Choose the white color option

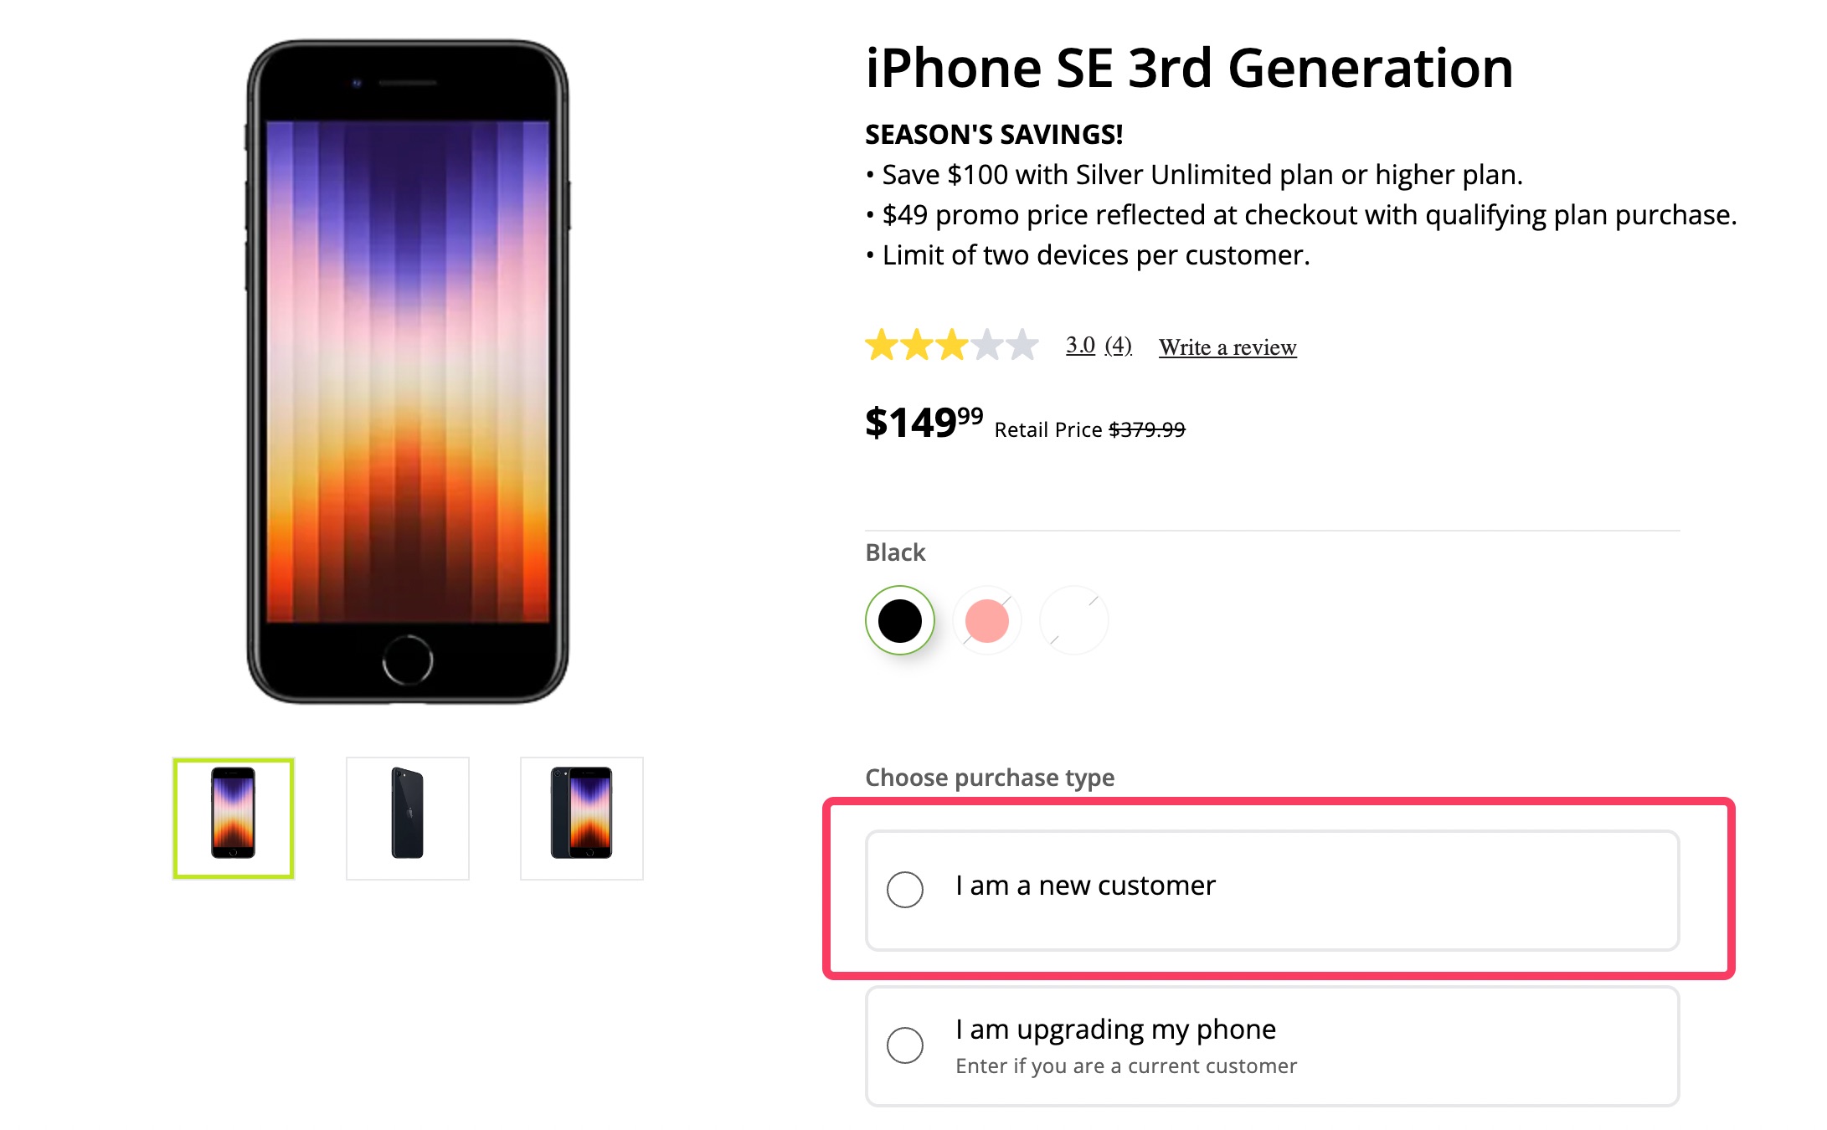coord(1073,619)
